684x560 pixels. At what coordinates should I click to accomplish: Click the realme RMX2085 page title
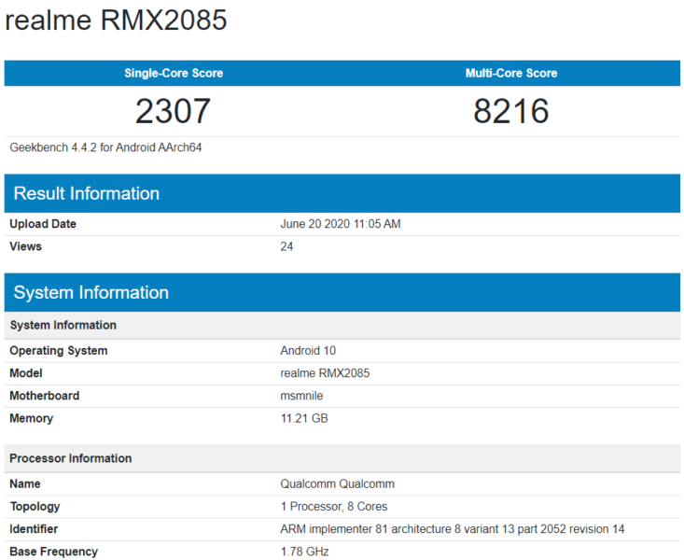click(x=116, y=20)
